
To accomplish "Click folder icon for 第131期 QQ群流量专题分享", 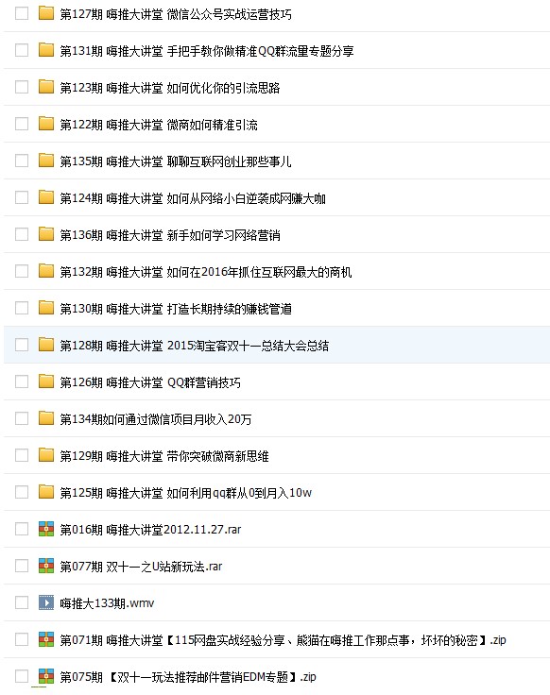I will (46, 51).
